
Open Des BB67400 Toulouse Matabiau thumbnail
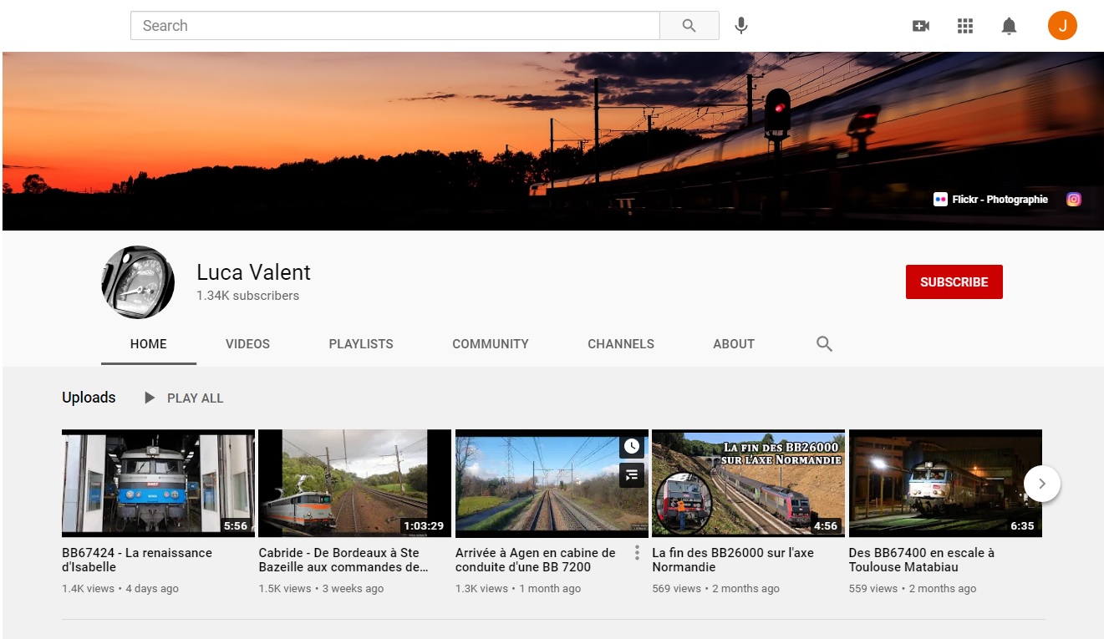point(945,483)
